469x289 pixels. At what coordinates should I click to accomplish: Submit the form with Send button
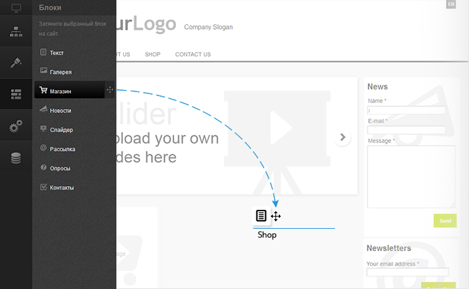(445, 221)
